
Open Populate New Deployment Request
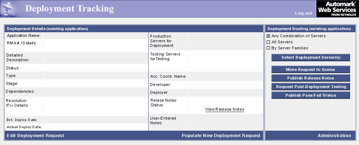click(x=221, y=136)
